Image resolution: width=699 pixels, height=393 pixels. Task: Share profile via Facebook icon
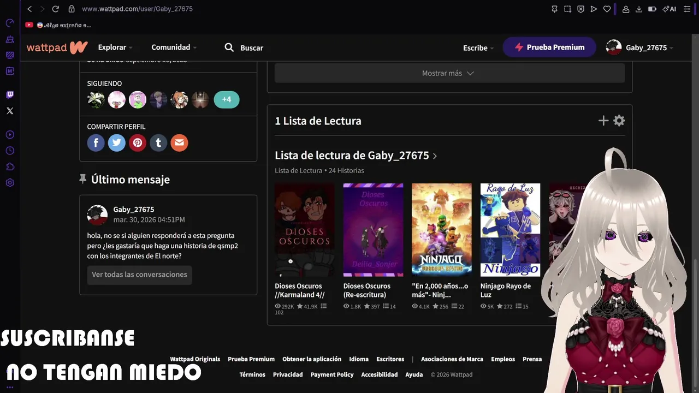96,143
